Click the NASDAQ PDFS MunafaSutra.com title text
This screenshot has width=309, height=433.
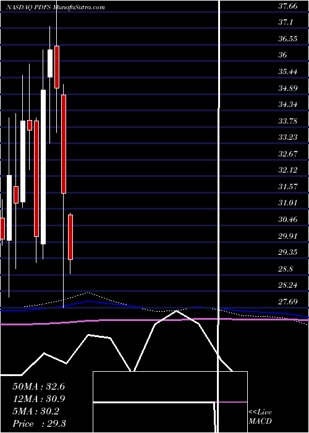tap(56, 7)
